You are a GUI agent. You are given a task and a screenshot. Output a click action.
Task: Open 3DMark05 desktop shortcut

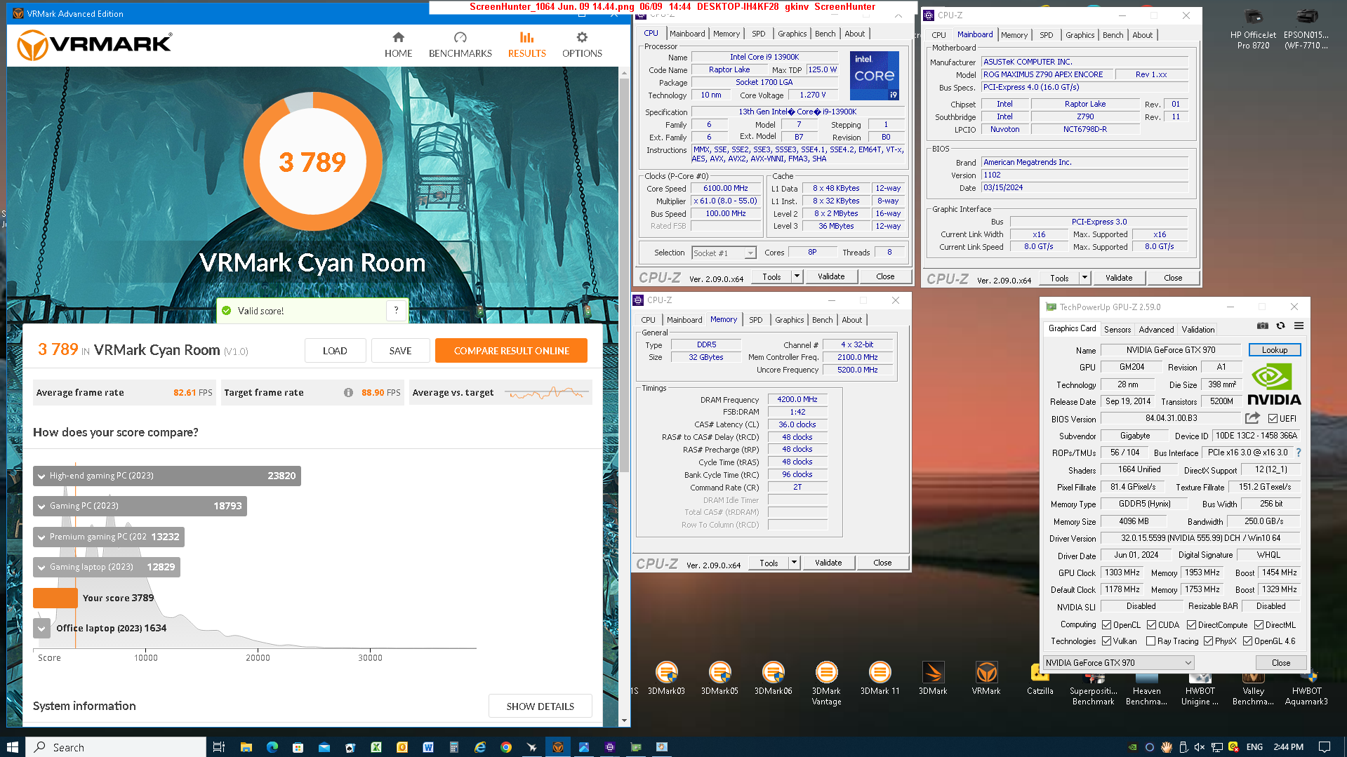pos(719,678)
